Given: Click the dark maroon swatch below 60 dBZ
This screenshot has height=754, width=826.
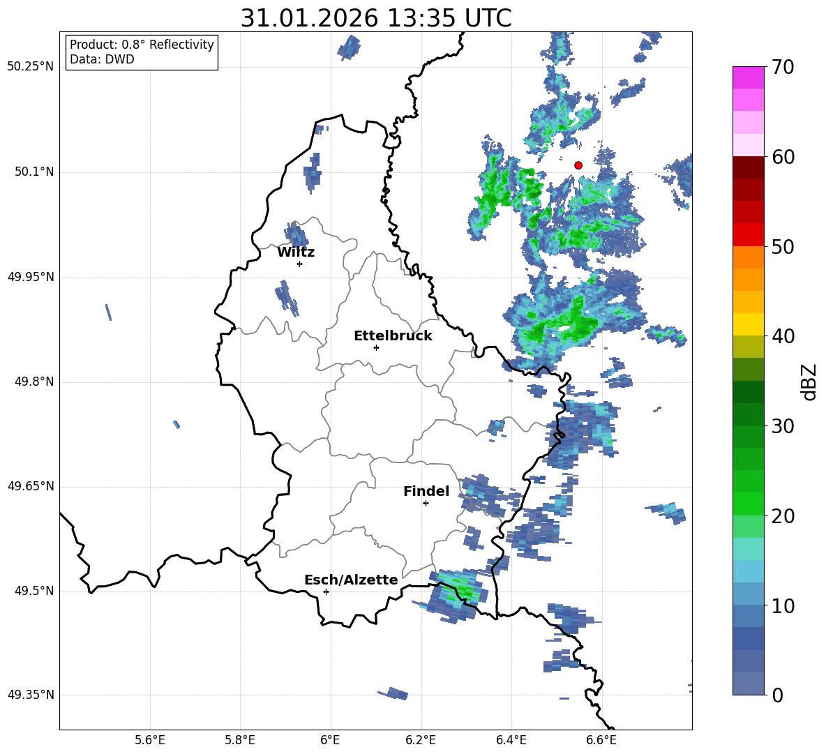Looking at the screenshot, I should point(748,167).
